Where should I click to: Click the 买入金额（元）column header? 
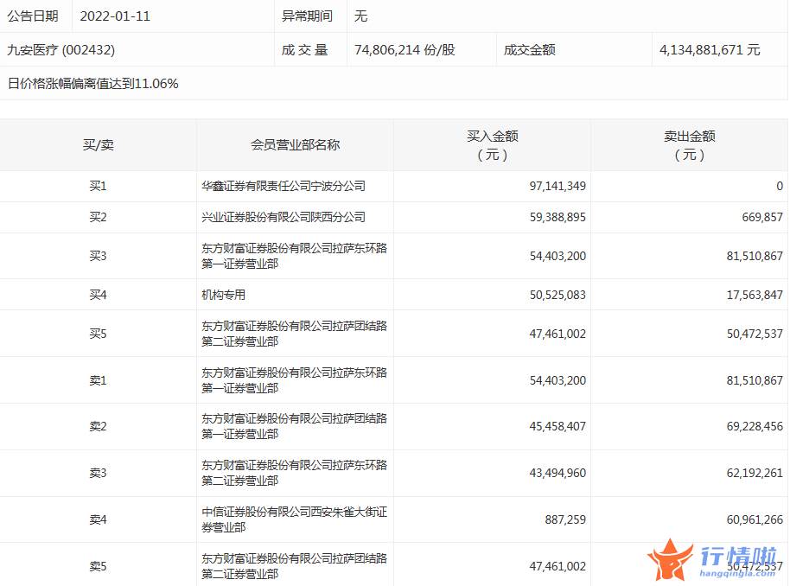tap(493, 145)
